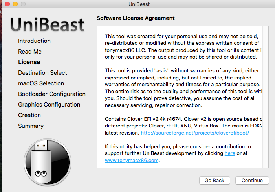
Task: Click text 'Contains Clover EFI v2.4k r4674'
Action: pyautogui.click(x=143, y=119)
